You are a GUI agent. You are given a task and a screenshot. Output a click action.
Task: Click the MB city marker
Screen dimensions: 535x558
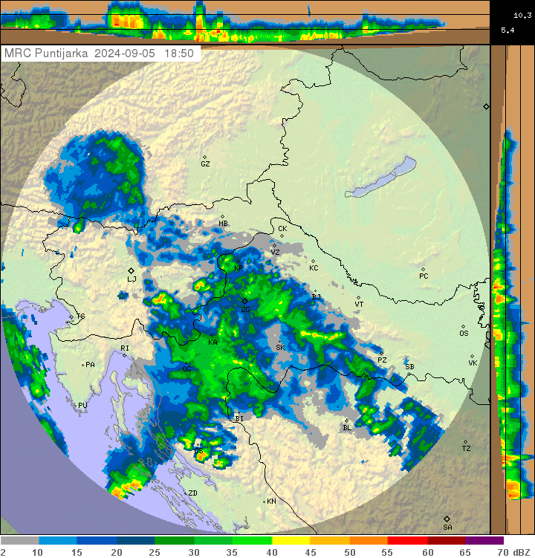click(x=221, y=216)
